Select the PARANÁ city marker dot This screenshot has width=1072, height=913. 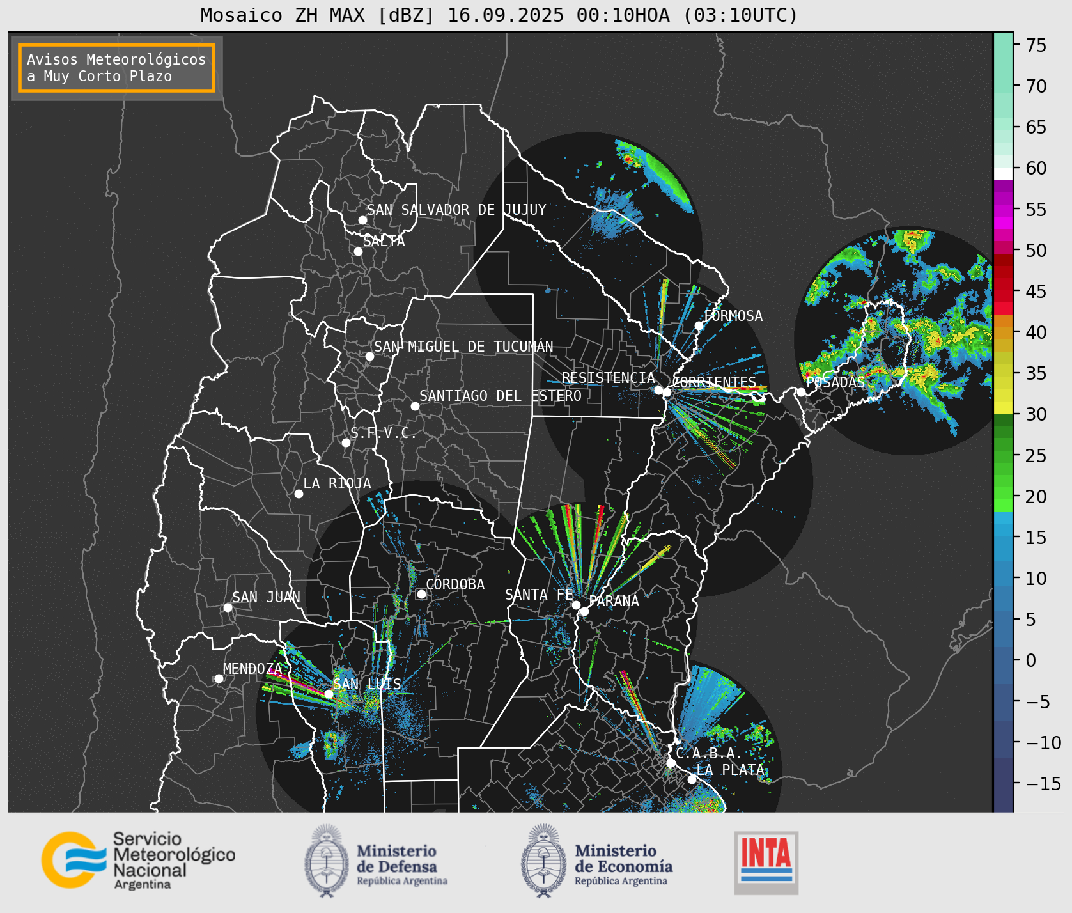tap(584, 611)
